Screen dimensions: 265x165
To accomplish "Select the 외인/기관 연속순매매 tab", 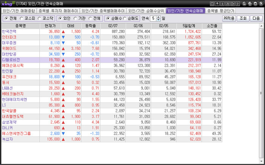I will coord(185,11).
